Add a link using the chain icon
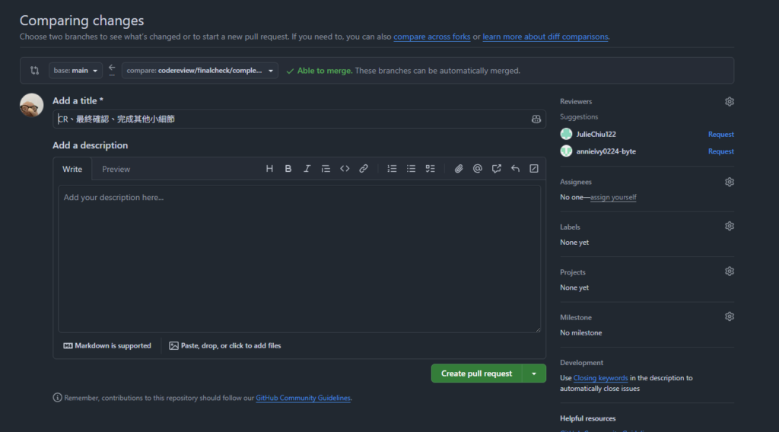The image size is (779, 432). tap(364, 169)
